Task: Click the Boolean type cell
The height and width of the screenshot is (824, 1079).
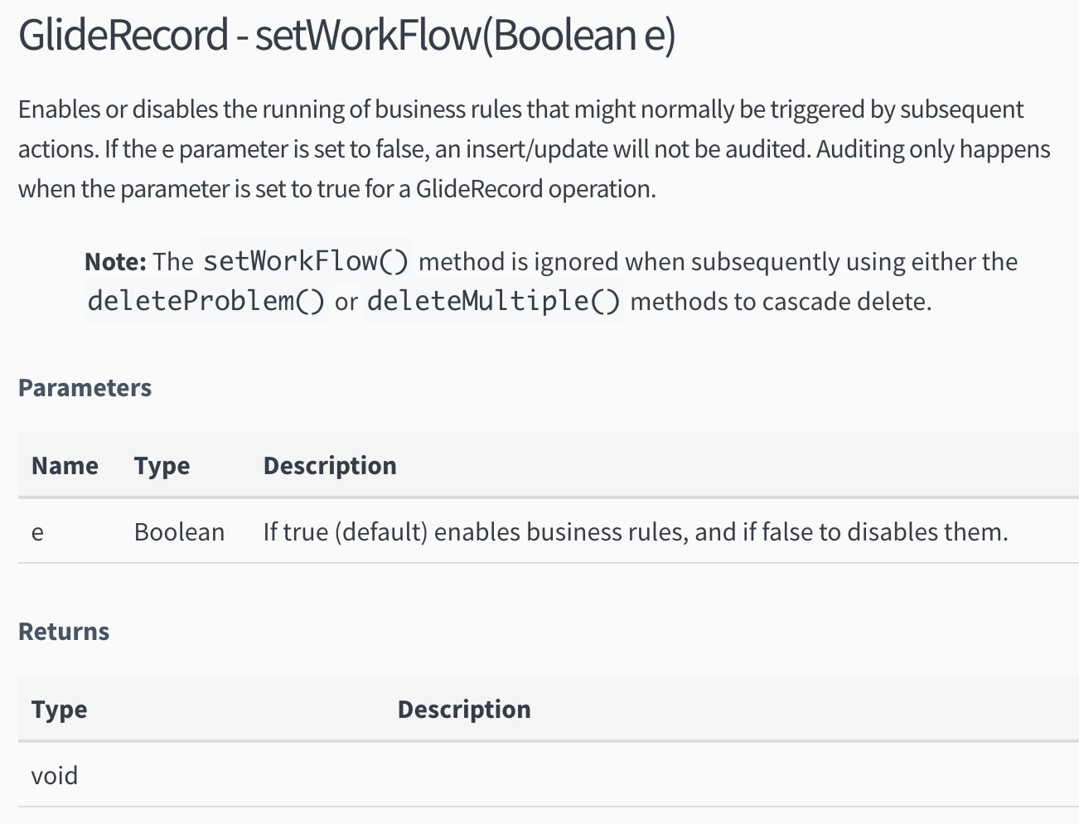Action: click(179, 532)
